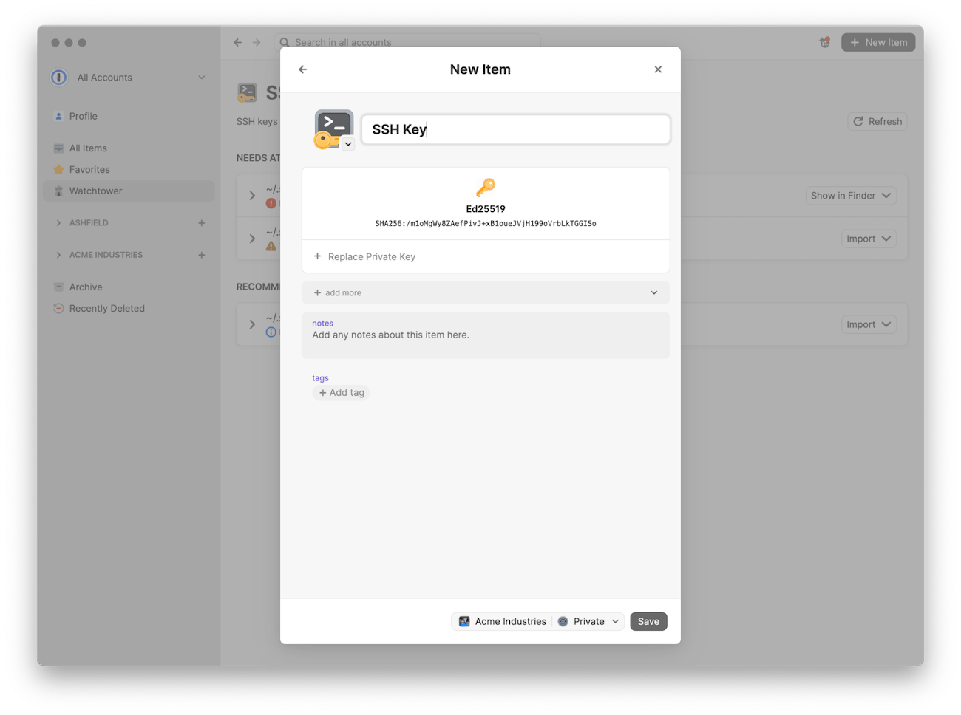Click the Search in all accounts field
The width and height of the screenshot is (961, 715).
(x=407, y=42)
